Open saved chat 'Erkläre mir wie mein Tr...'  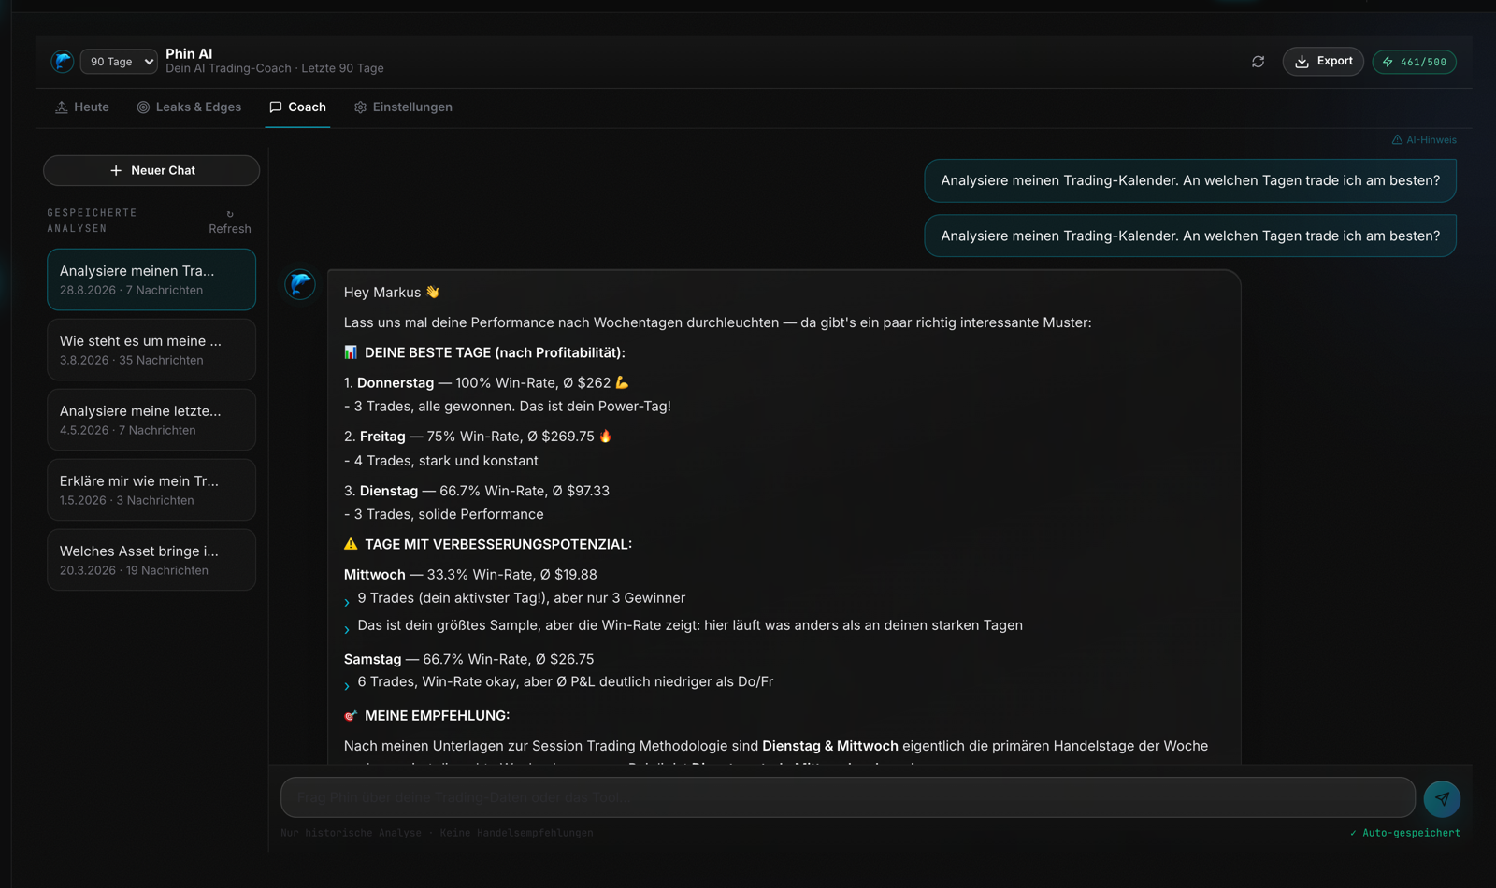click(x=151, y=490)
